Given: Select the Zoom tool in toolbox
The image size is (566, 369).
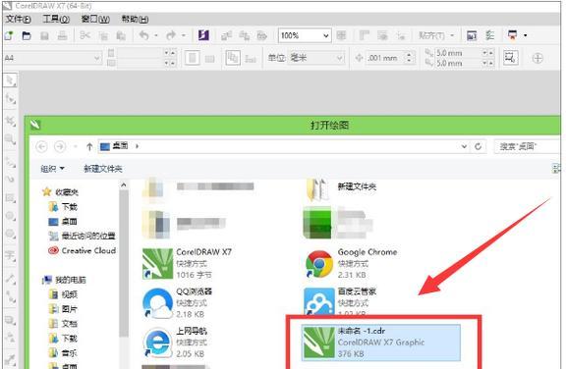Looking at the screenshot, I should 10,139.
